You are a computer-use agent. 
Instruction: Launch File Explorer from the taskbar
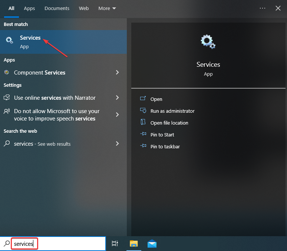[134, 244]
